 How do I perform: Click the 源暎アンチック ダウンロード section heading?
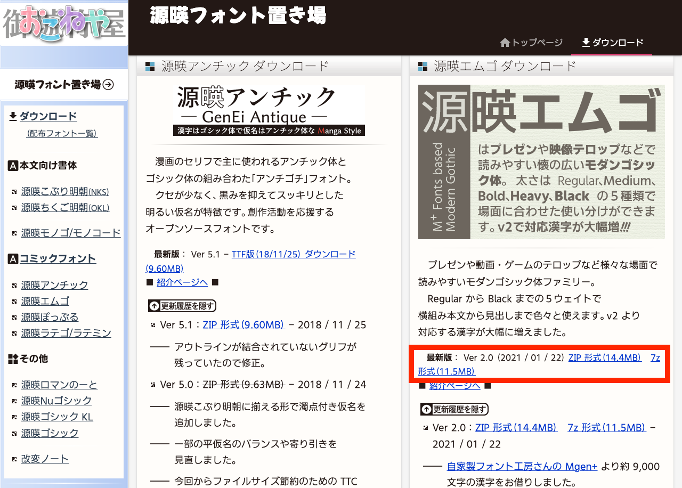[x=245, y=66]
